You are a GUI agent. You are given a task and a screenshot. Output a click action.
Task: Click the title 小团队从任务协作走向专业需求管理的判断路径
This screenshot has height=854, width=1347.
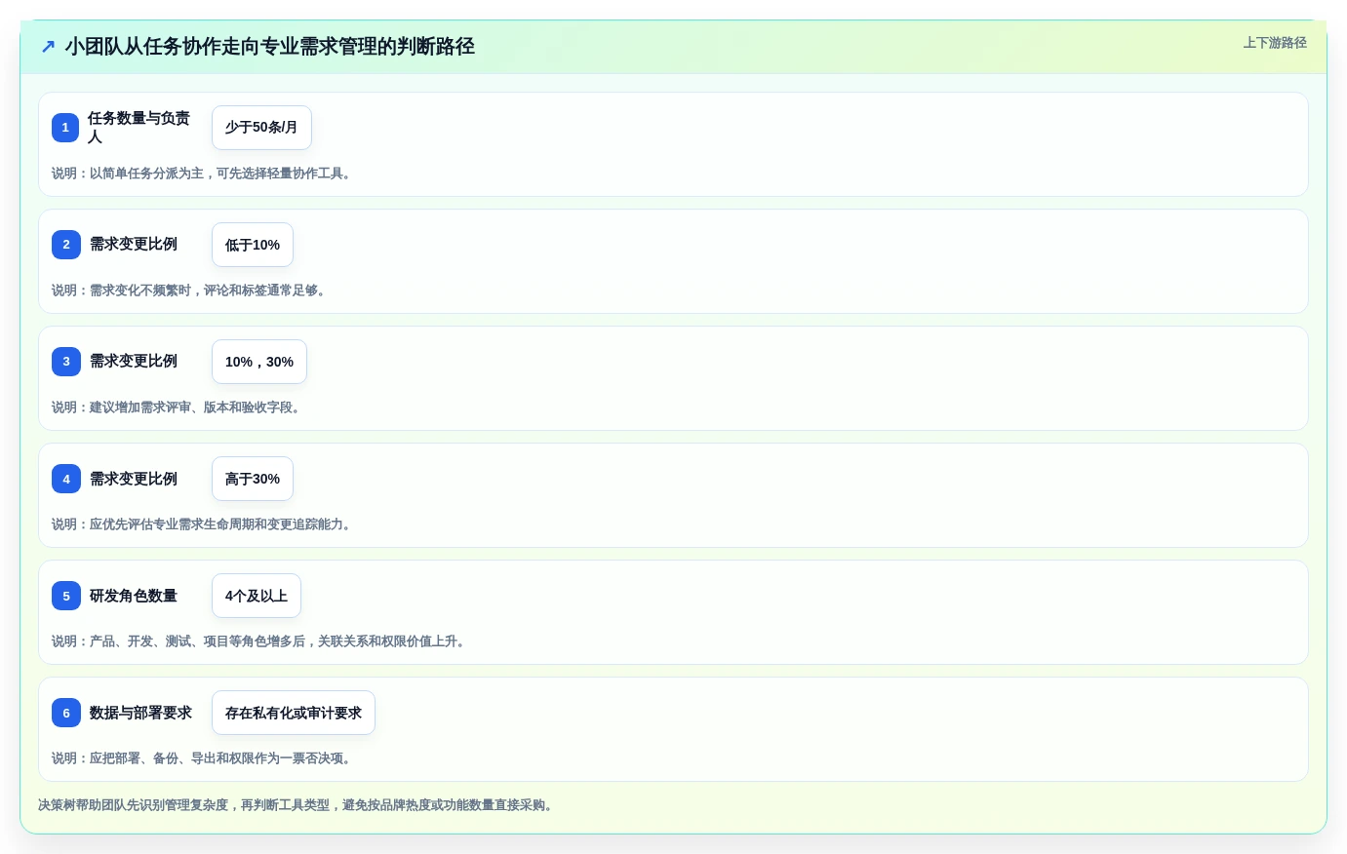(x=270, y=47)
